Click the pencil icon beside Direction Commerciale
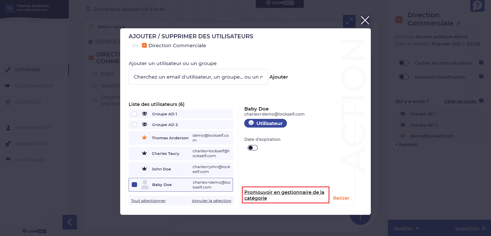The height and width of the screenshot is (236, 491). tap(459, 23)
